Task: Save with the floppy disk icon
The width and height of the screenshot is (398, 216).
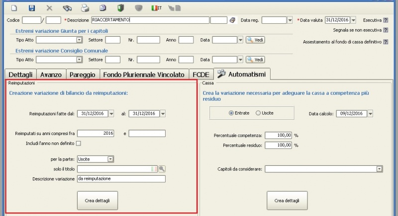Action: [32, 8]
